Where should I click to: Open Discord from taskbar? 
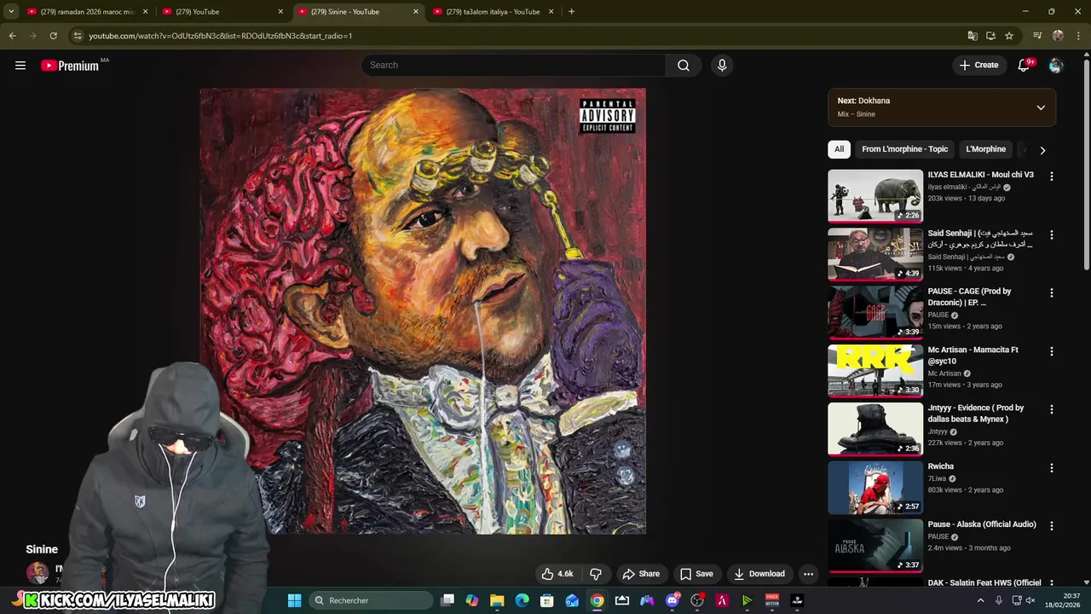[672, 600]
